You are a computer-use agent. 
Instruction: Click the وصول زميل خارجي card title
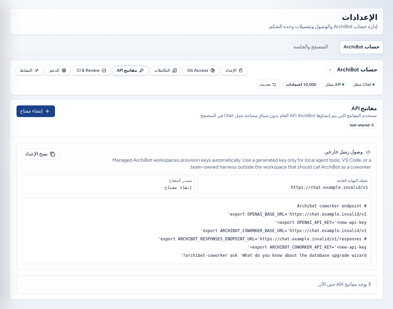[x=344, y=152]
